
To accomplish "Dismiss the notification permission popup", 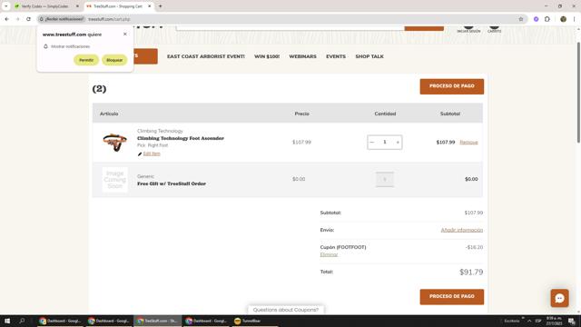I will pyautogui.click(x=125, y=35).
